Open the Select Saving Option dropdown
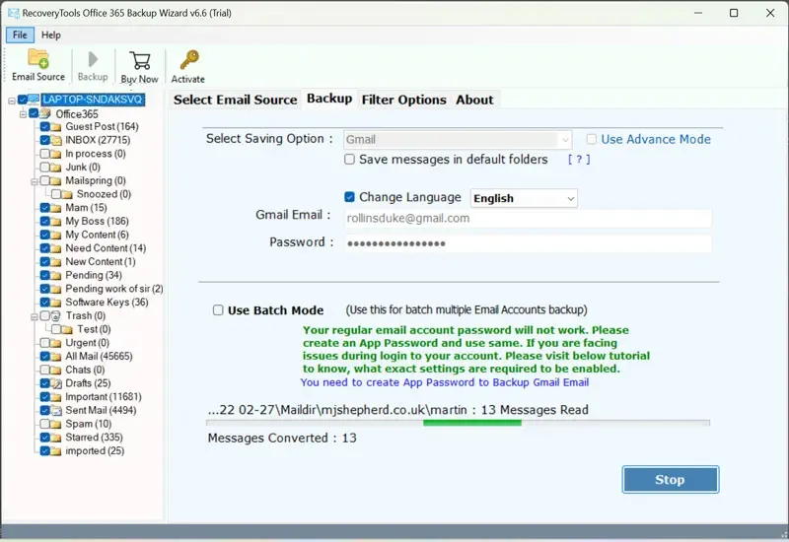This screenshot has width=789, height=542. (458, 139)
